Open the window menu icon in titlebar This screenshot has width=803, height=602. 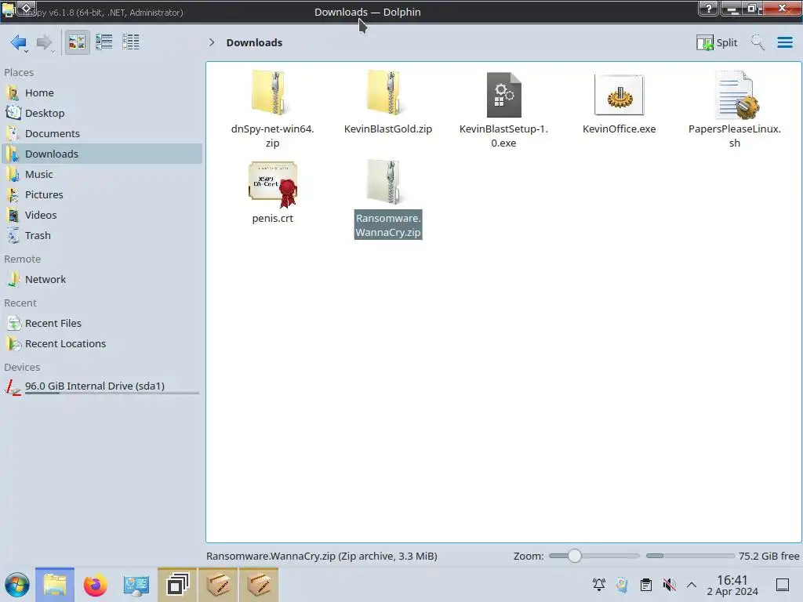(x=8, y=9)
